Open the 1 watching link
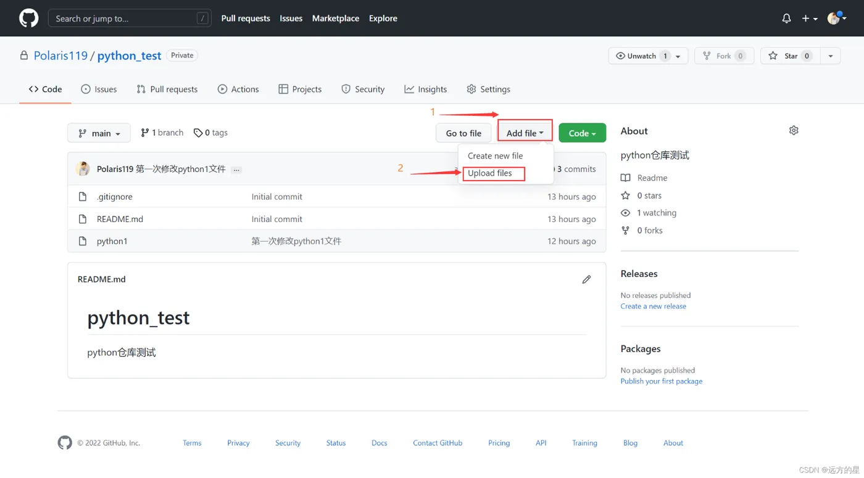Image resolution: width=864 pixels, height=478 pixels. click(649, 213)
